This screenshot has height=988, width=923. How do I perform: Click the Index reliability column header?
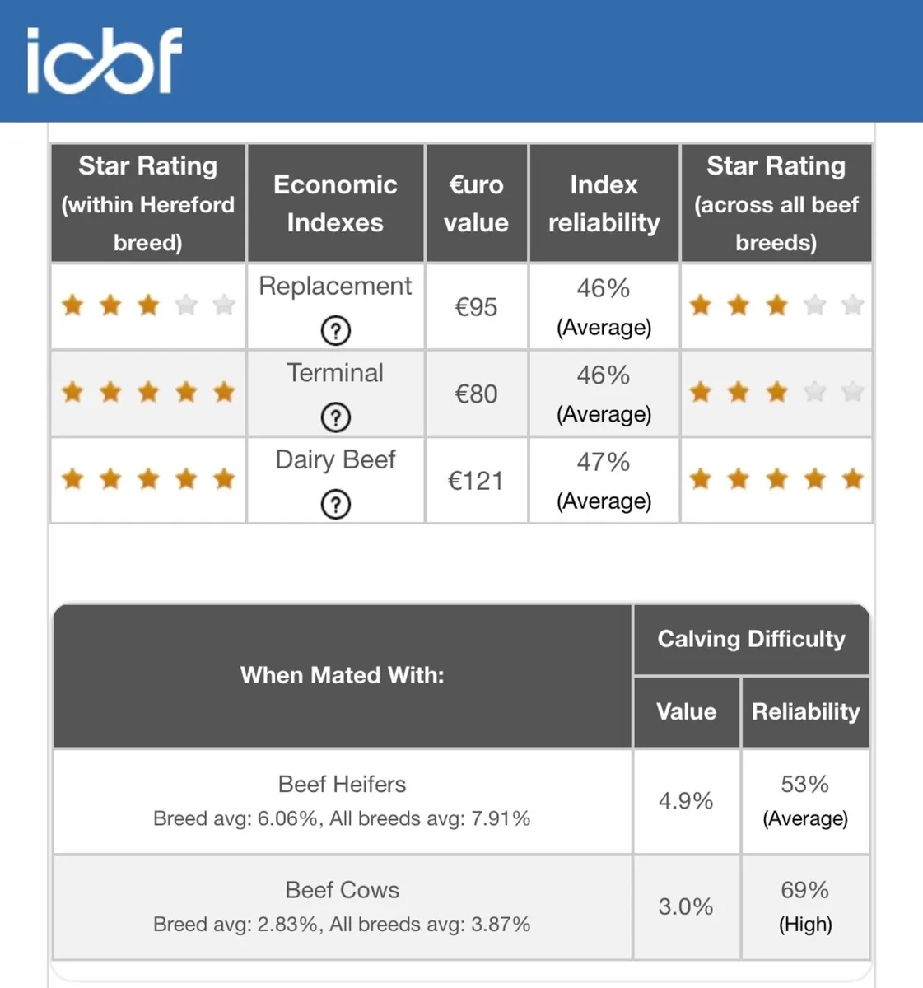pyautogui.click(x=604, y=203)
